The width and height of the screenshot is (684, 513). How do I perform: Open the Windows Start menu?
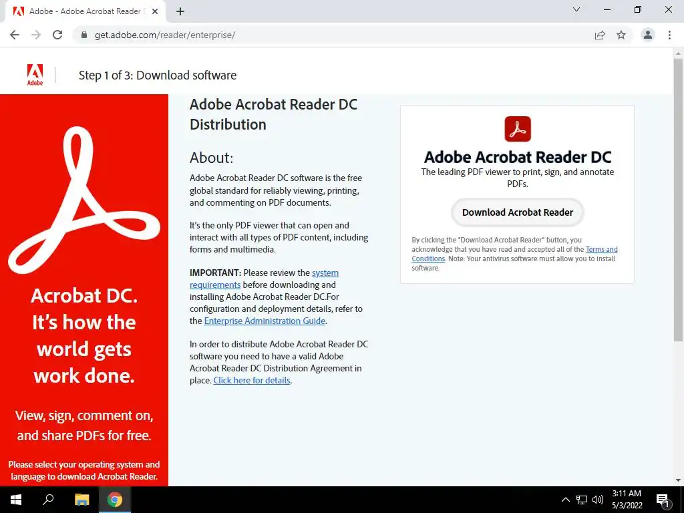click(x=16, y=500)
